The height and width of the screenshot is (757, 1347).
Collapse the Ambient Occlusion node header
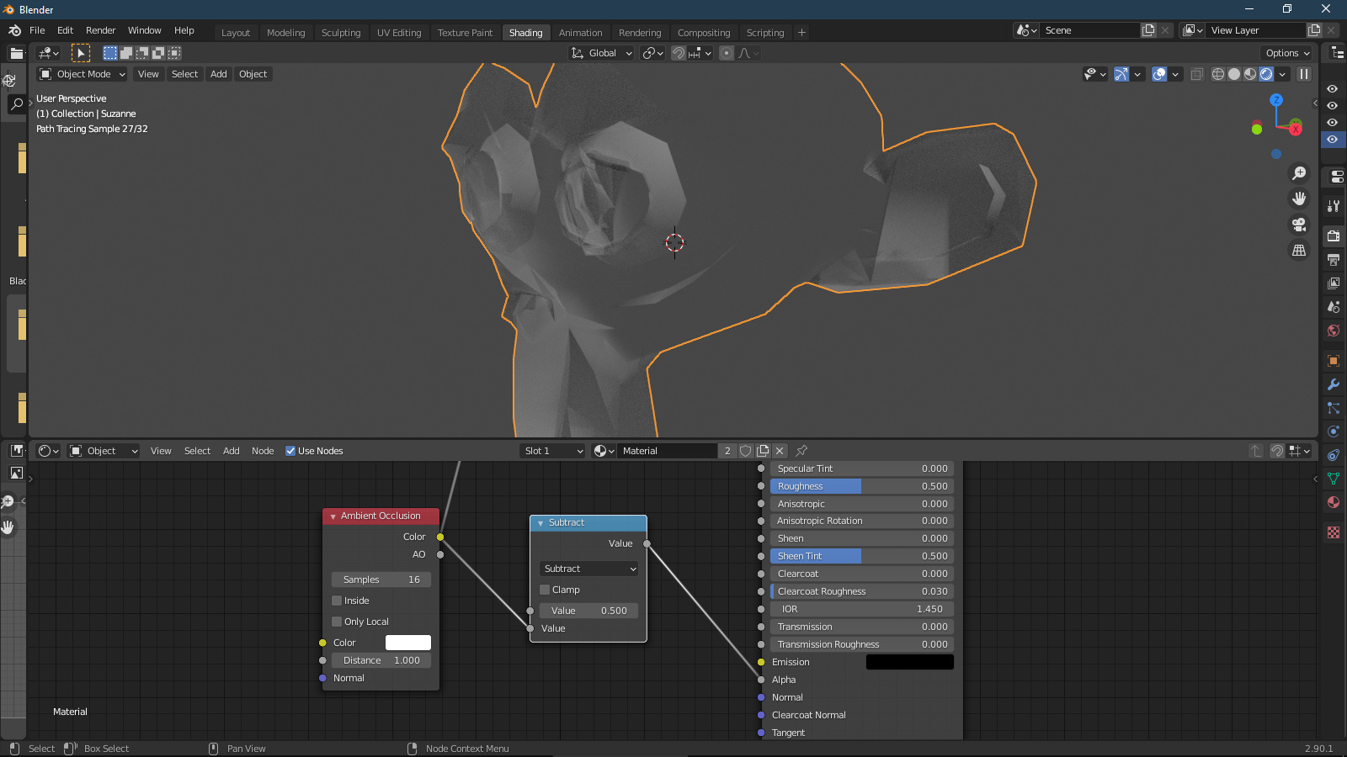pyautogui.click(x=333, y=516)
